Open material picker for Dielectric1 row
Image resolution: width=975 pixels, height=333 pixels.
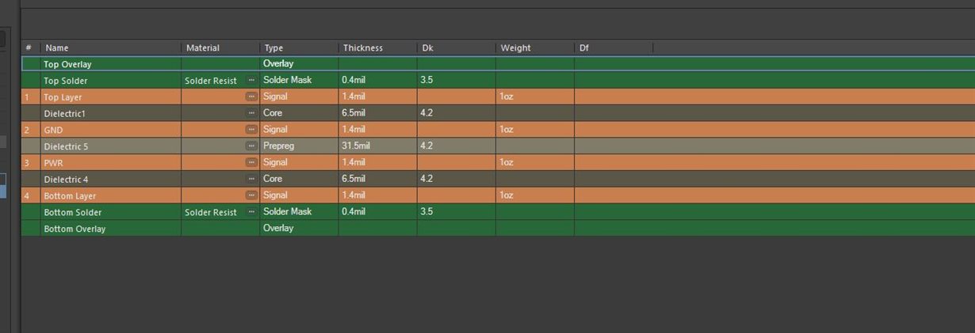pos(251,113)
